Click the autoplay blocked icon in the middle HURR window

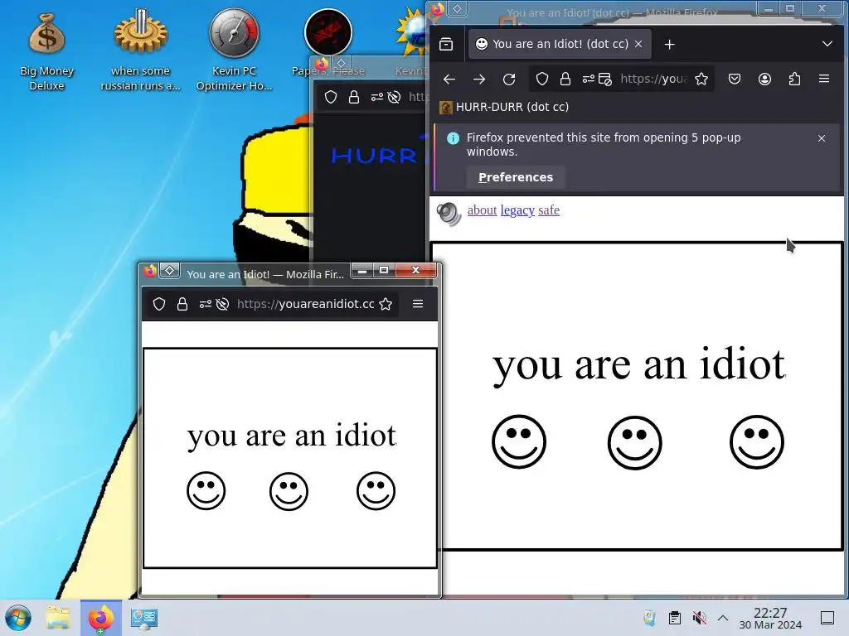pos(394,97)
